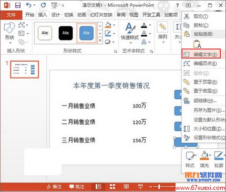Open the 插入 ribbon tab
Screen dimensions: 226x192
[x=43, y=15]
